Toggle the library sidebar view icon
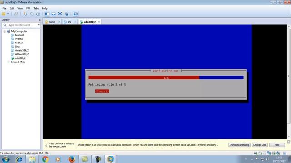291x163 pixels. 47,14
